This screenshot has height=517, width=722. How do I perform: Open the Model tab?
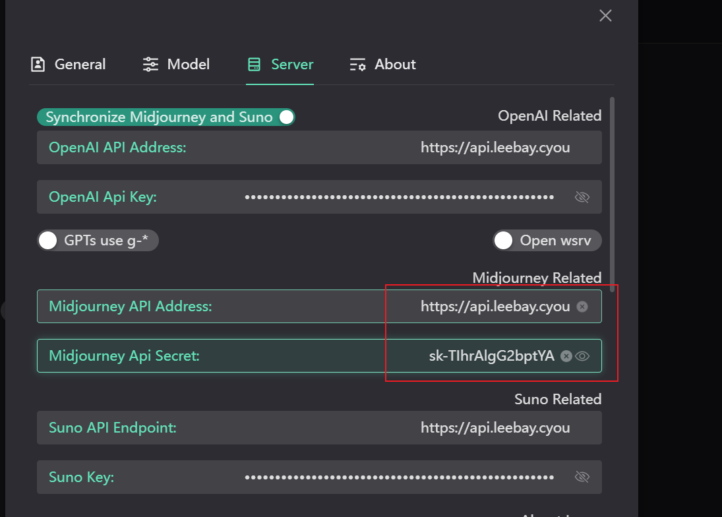coord(188,65)
